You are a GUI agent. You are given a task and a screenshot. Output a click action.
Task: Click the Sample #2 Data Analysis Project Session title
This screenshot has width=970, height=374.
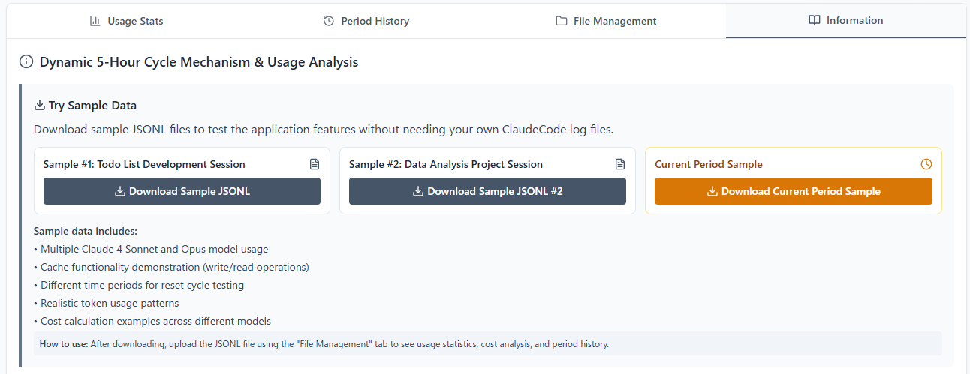(x=446, y=164)
